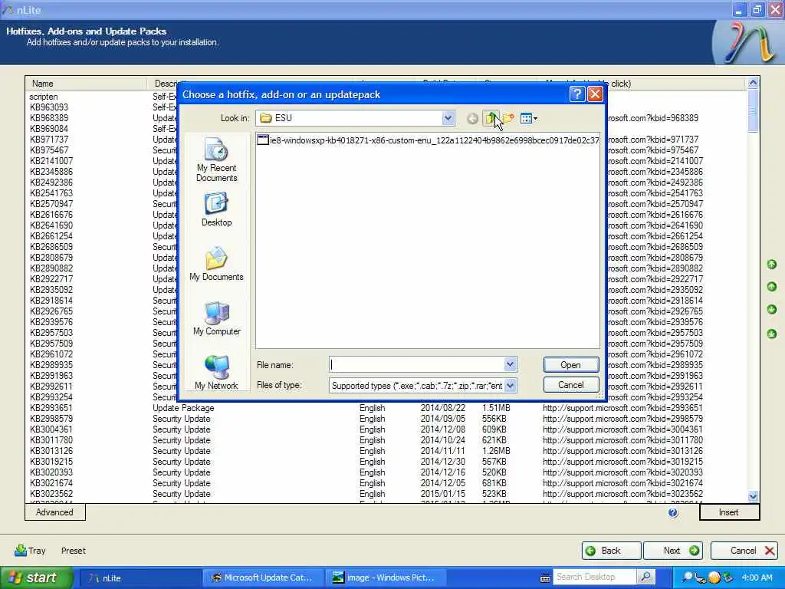Move item to bottom with last green arrow

(771, 334)
